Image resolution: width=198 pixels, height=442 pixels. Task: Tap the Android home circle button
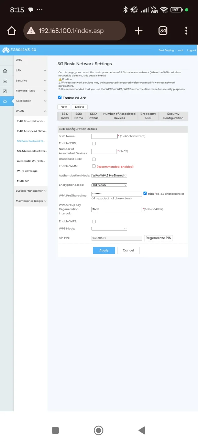[99, 430]
